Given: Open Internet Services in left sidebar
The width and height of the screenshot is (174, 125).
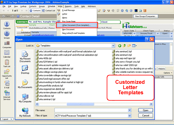Looking at the screenshot, I should tap(7, 95).
